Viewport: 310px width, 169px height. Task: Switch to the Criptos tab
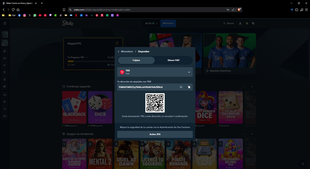click(136, 60)
